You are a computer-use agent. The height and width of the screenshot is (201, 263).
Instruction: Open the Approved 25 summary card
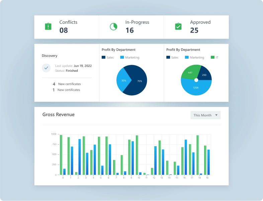(196, 27)
